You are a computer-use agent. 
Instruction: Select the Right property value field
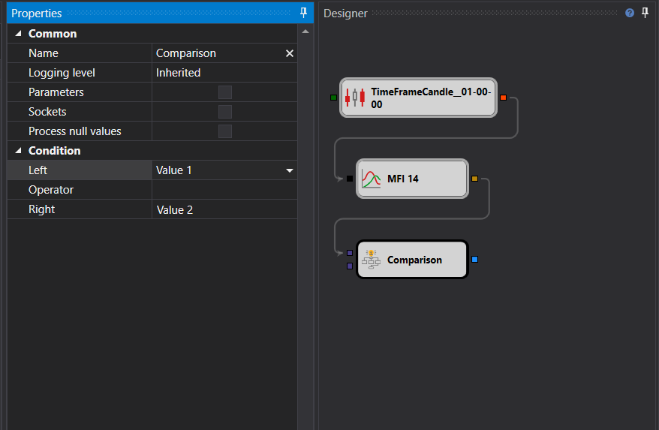[x=224, y=209]
